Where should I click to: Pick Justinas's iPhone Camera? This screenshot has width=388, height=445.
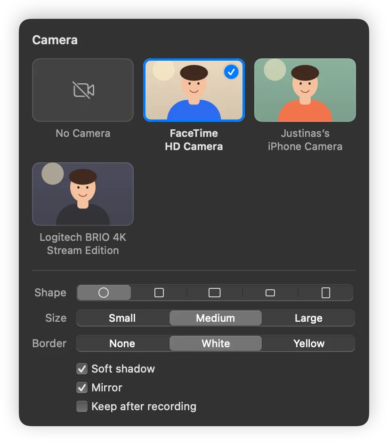tap(305, 90)
